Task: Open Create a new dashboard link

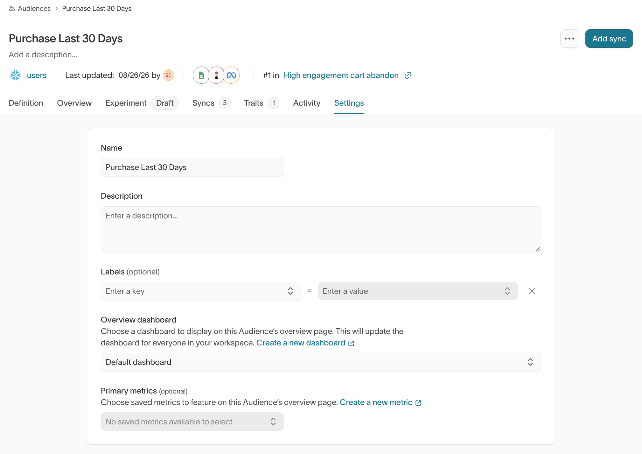Action: 305,343
